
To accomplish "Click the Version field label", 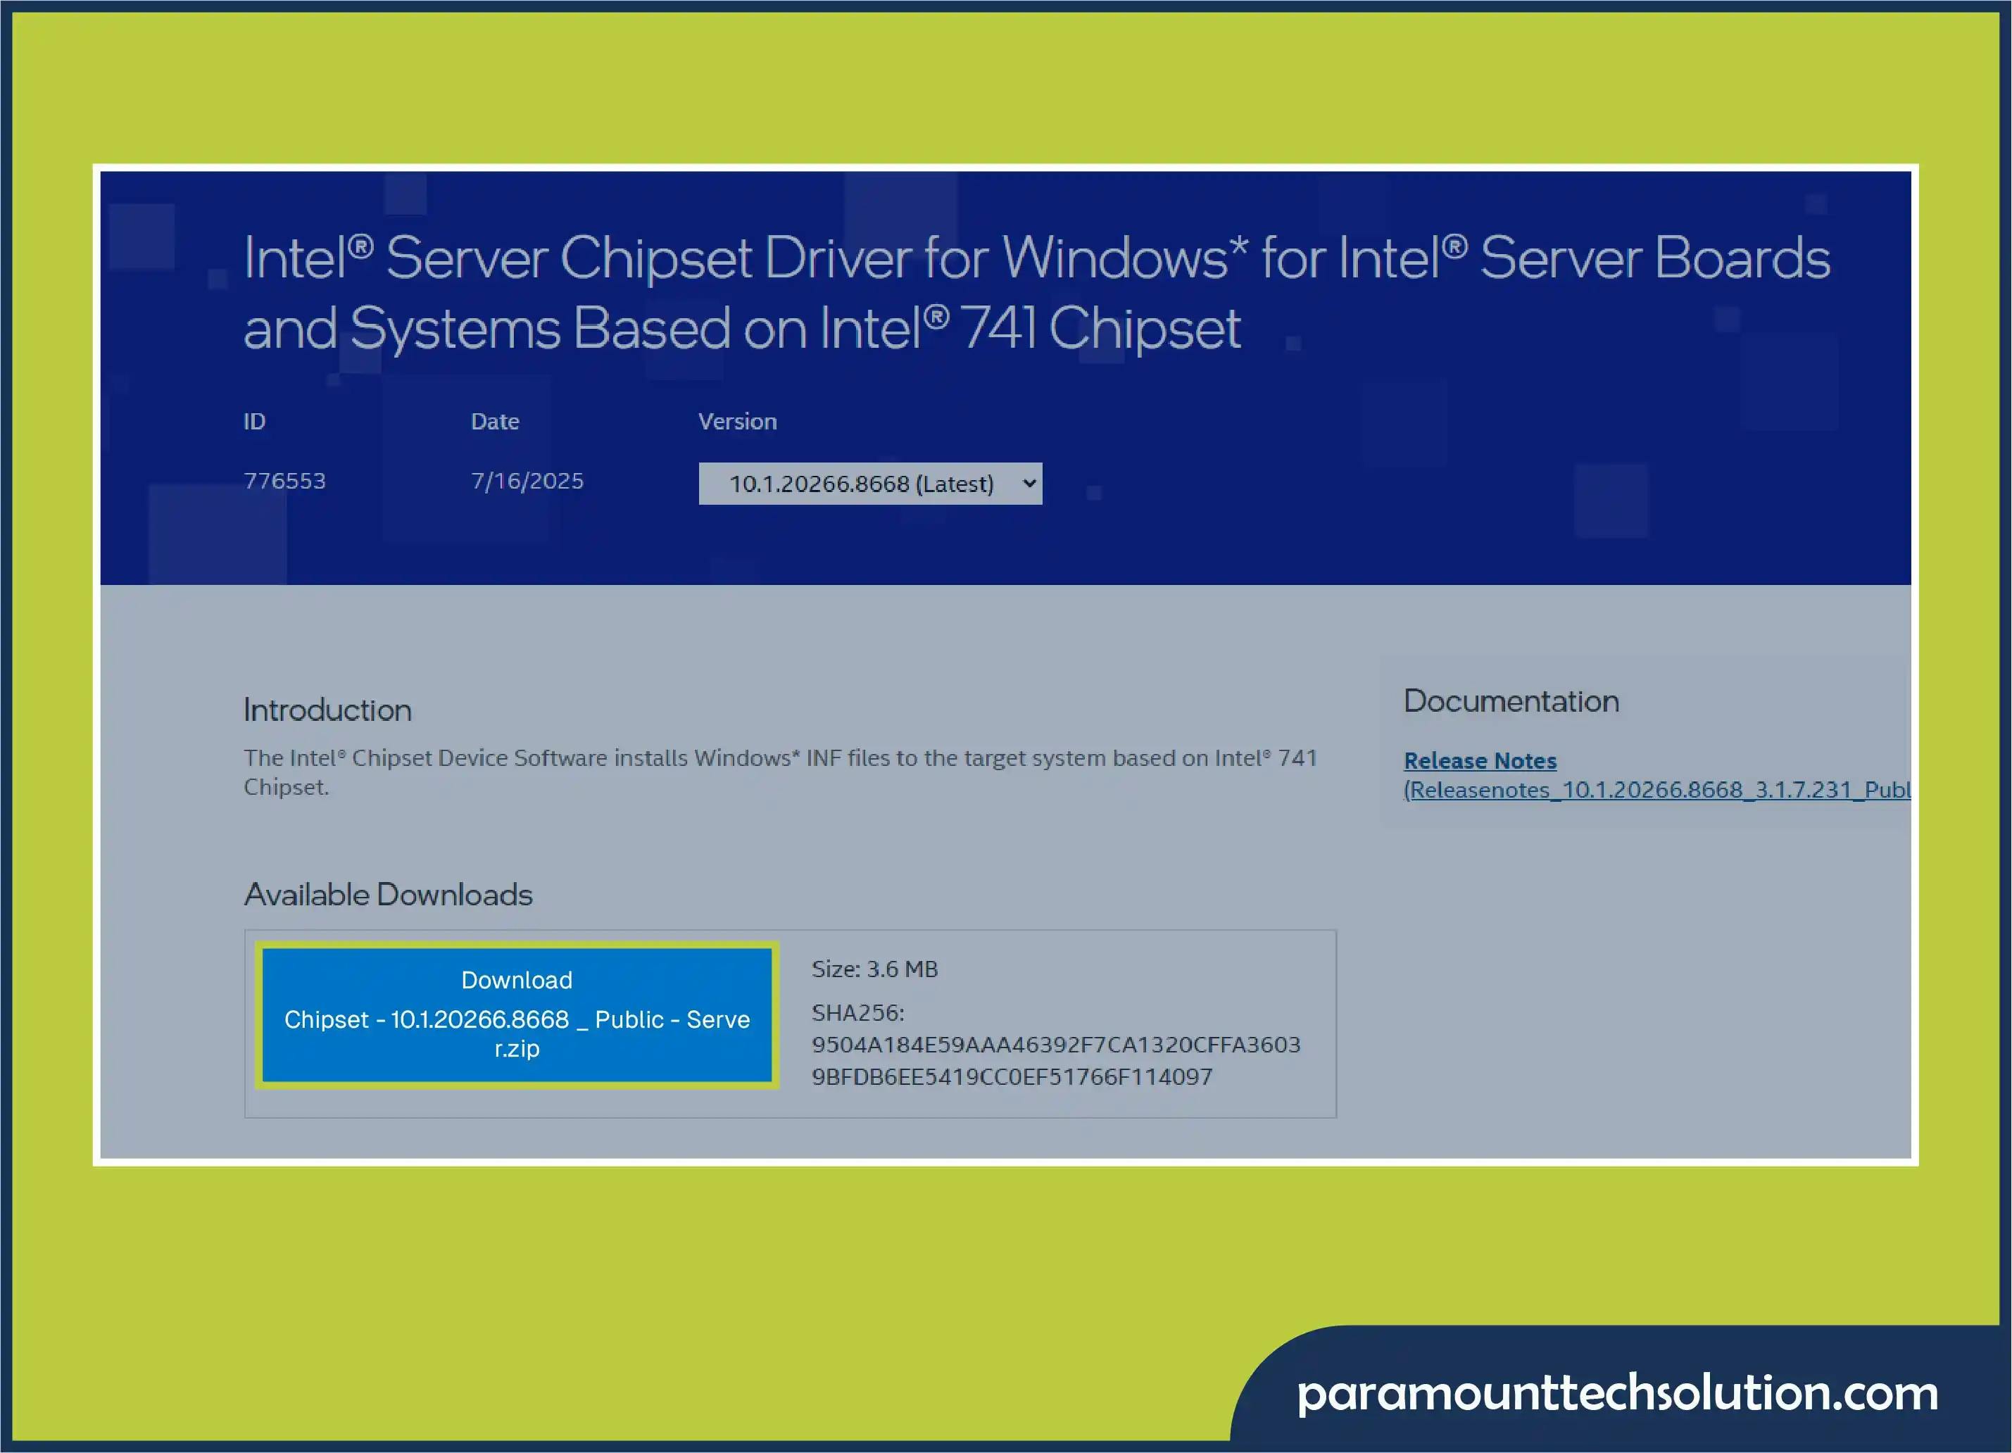I will [737, 420].
